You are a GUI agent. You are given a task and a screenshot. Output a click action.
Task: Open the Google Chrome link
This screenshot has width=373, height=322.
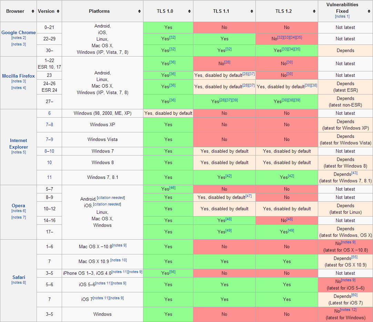coord(19,33)
